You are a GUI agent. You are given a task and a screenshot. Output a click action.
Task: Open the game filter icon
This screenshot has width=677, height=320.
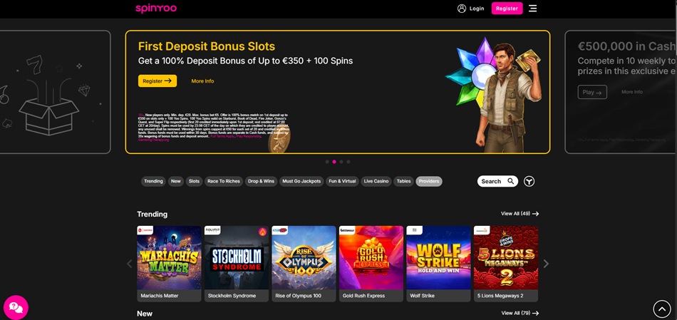[529, 181]
